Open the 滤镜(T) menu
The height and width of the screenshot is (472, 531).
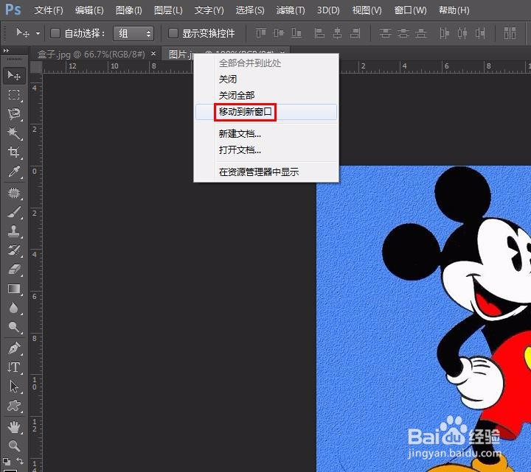point(291,10)
